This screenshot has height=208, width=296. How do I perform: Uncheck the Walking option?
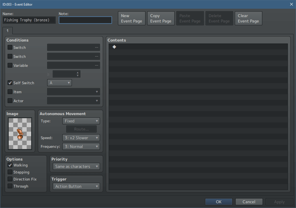(x=10, y=165)
